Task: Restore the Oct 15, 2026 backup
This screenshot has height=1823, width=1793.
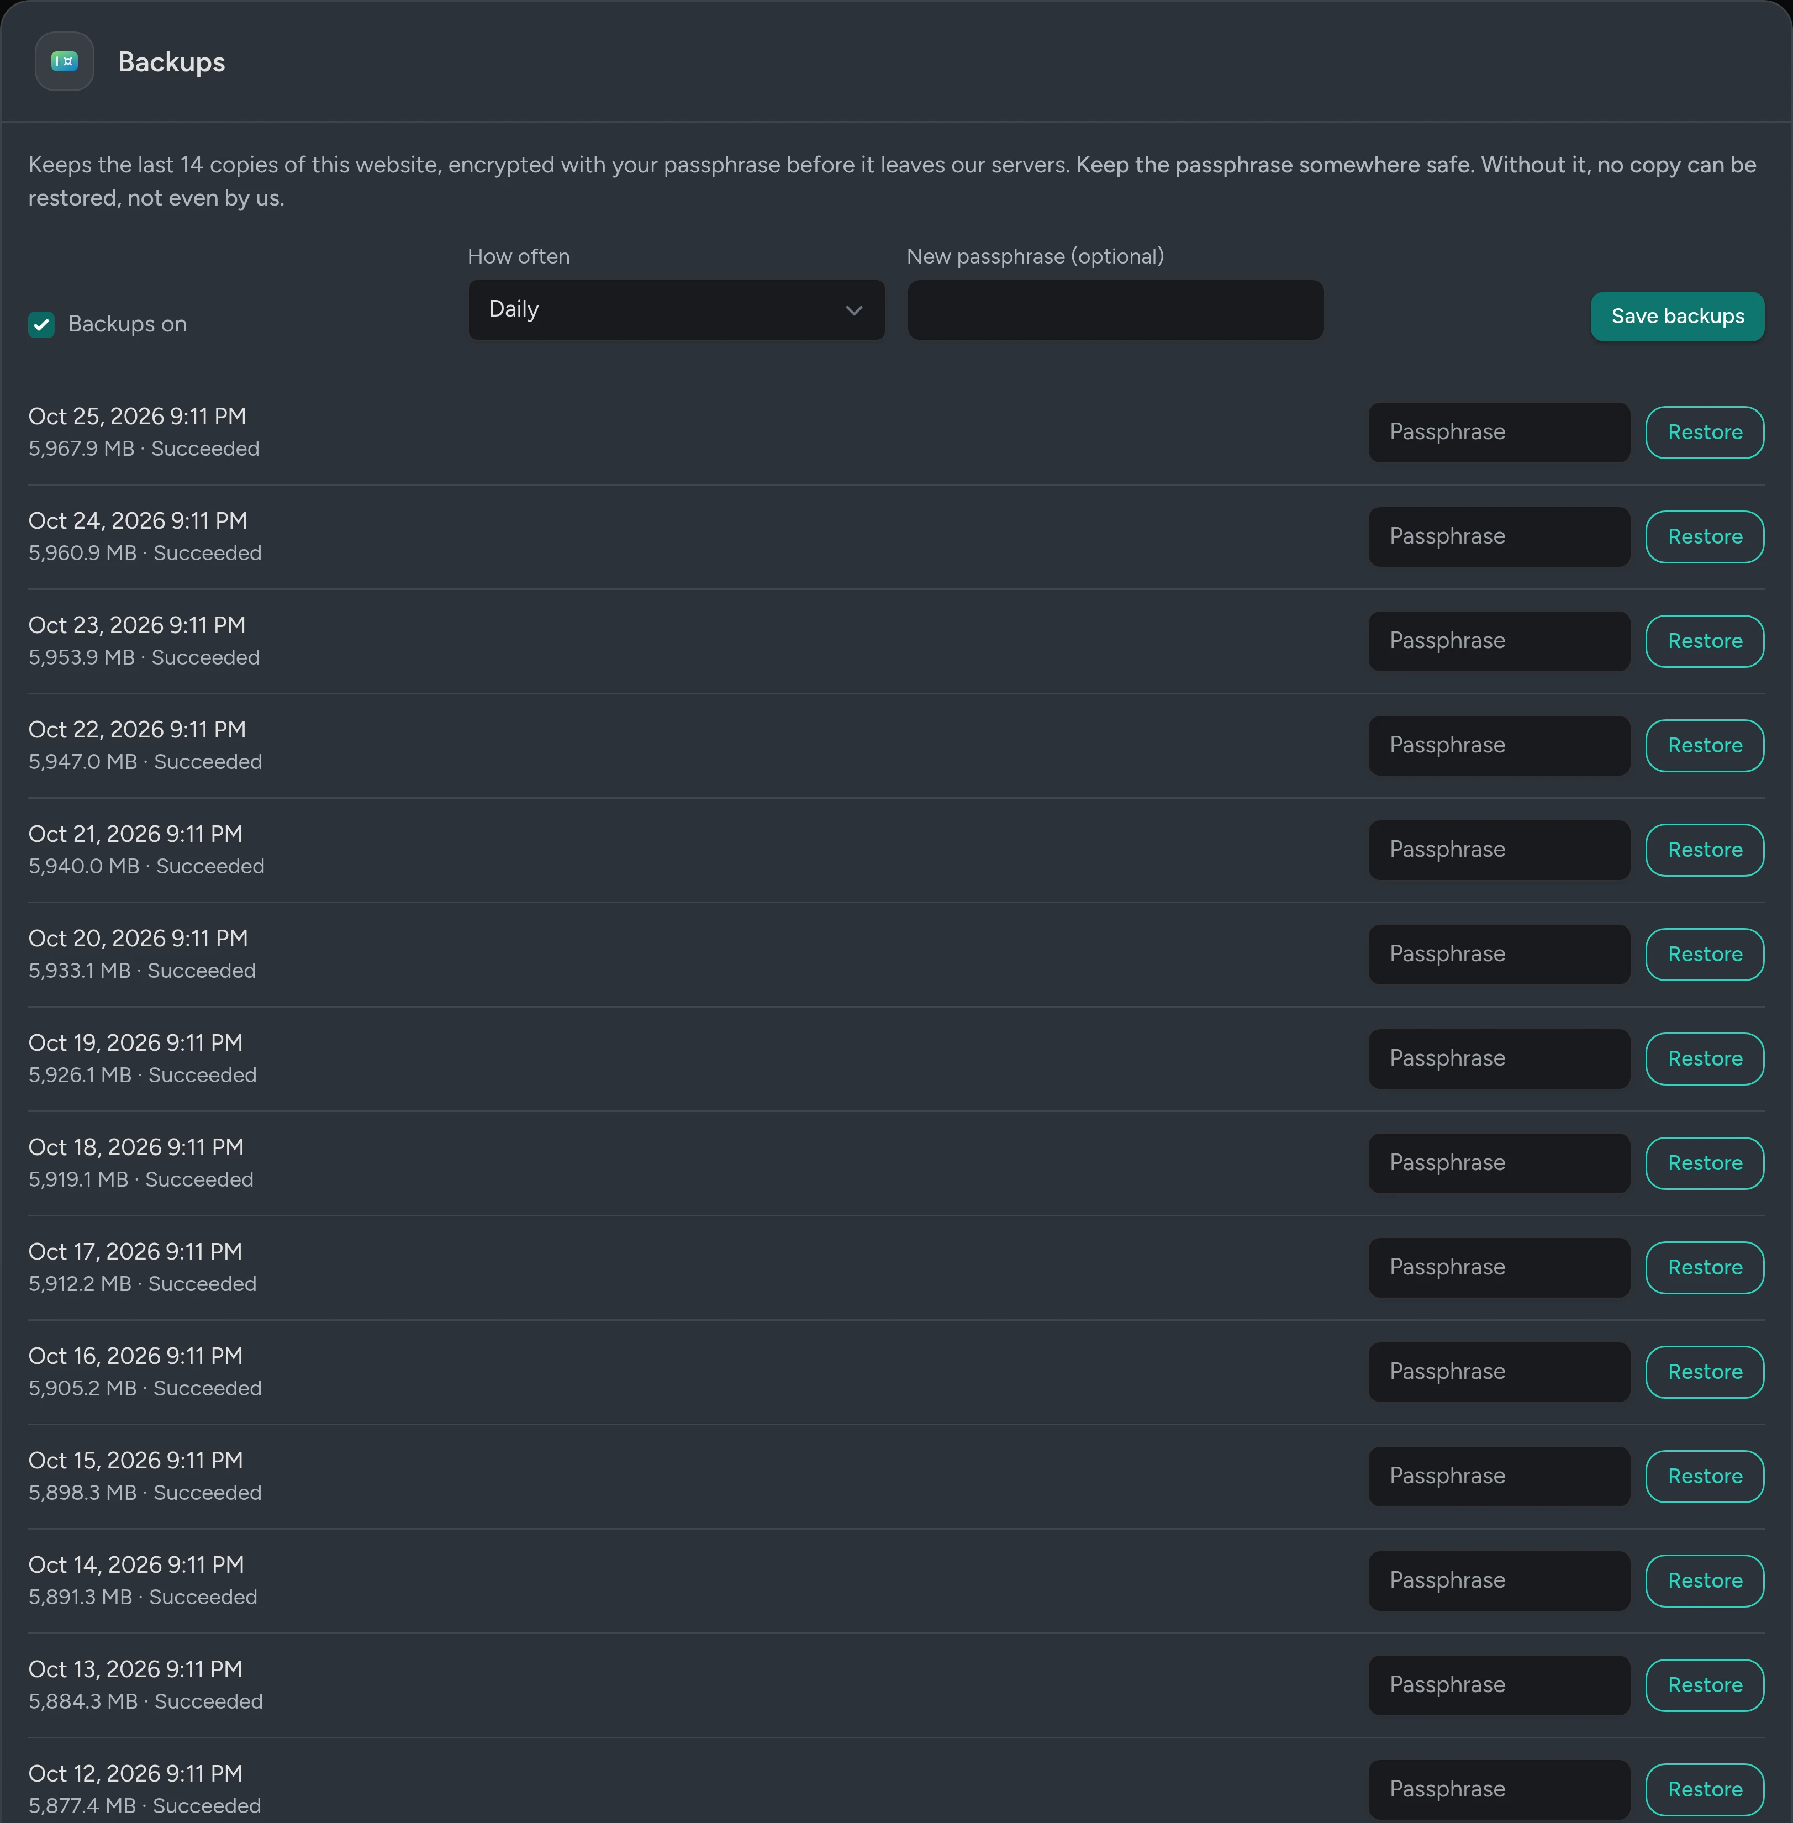Action: (1705, 1477)
